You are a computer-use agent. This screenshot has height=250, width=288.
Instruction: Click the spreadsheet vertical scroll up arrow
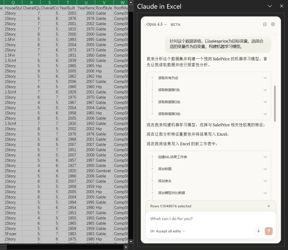point(131,2)
